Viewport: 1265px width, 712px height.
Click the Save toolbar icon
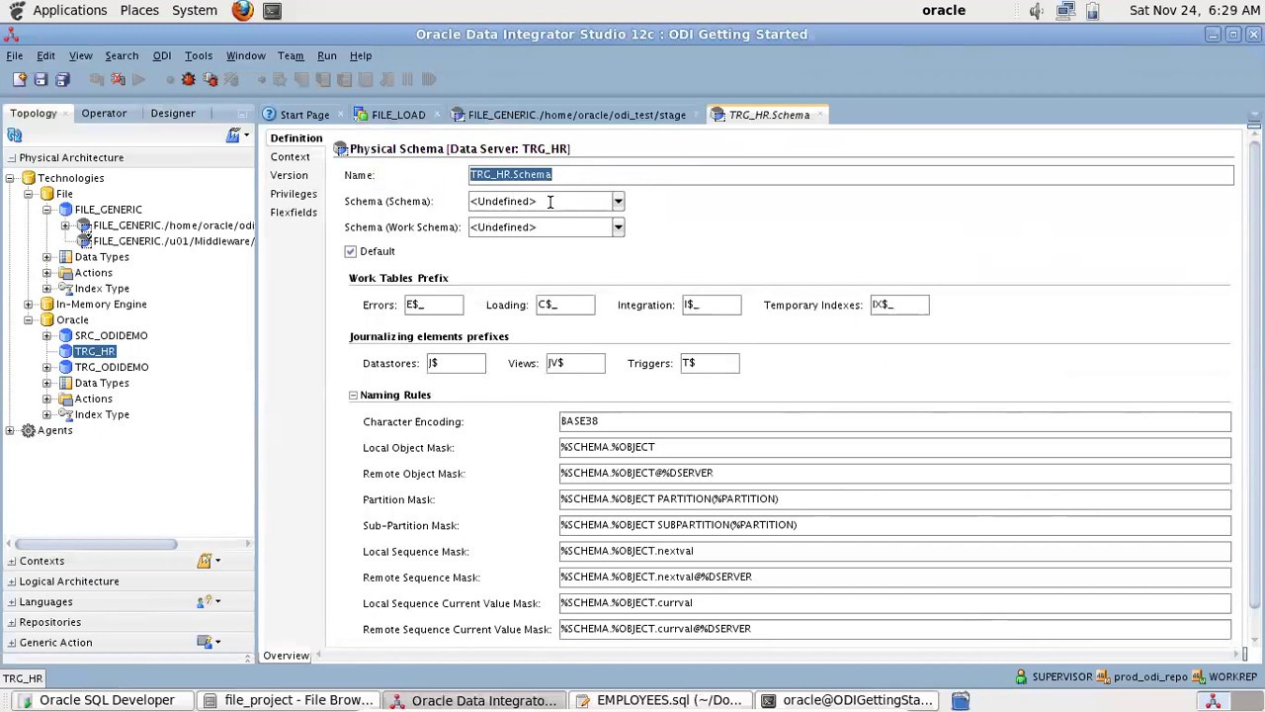[41, 79]
